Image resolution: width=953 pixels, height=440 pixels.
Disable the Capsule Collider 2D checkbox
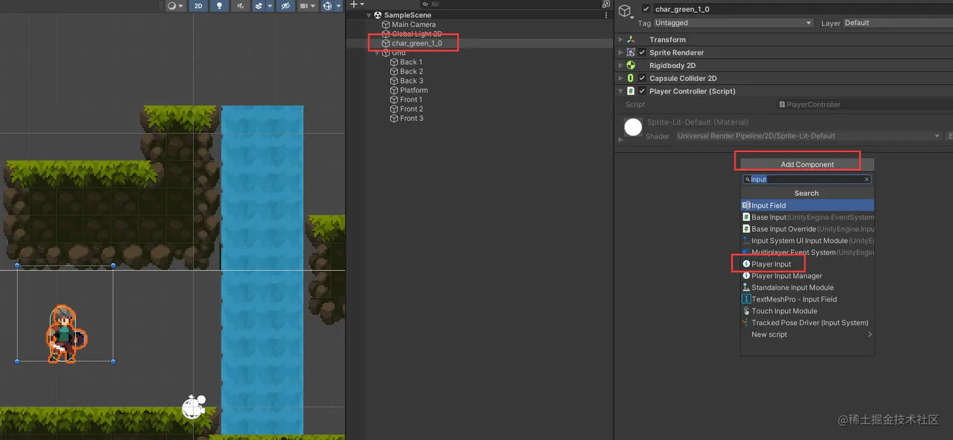point(642,79)
